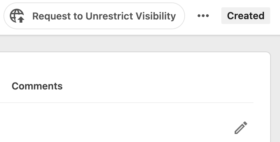Edit comments using the pencil icon

[x=241, y=128]
